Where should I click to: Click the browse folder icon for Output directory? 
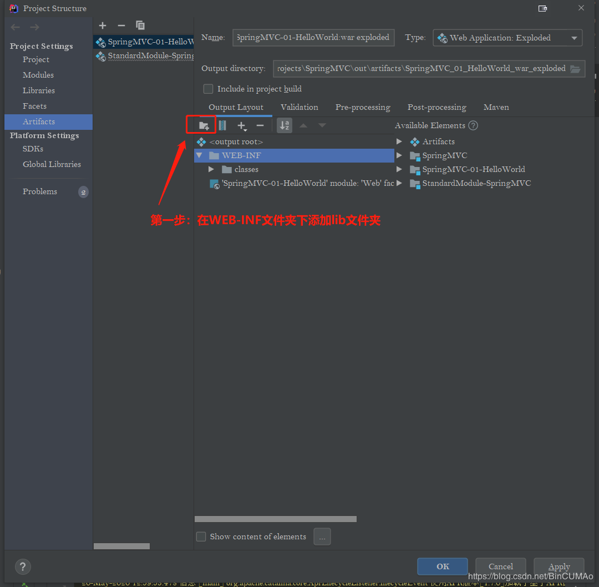point(575,69)
